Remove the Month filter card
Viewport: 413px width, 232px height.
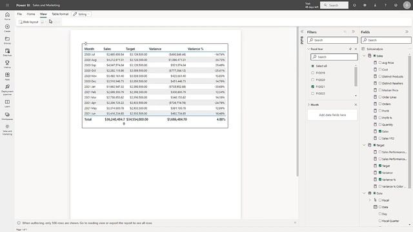[x=356, y=104]
